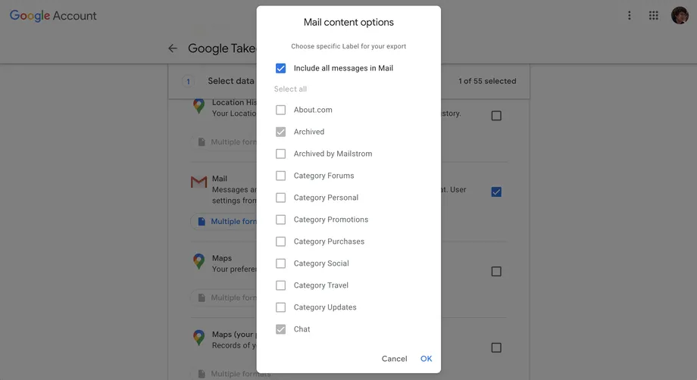The height and width of the screenshot is (380, 697).
Task: Confirm dialog with OK button
Action: (427, 359)
